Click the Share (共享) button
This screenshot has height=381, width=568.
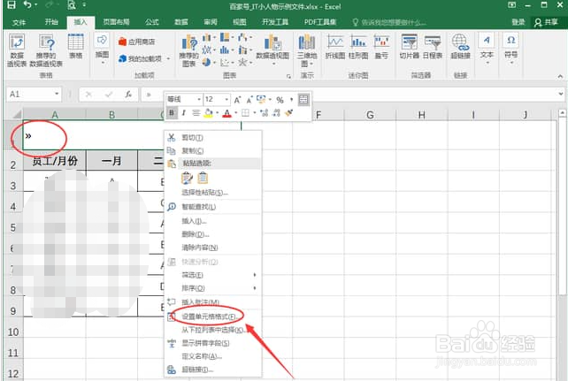point(546,22)
